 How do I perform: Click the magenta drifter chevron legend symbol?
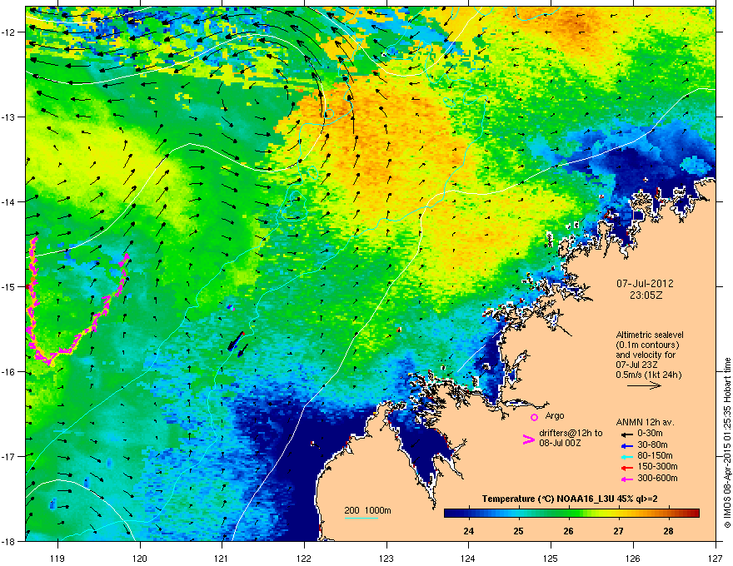pos(528,439)
